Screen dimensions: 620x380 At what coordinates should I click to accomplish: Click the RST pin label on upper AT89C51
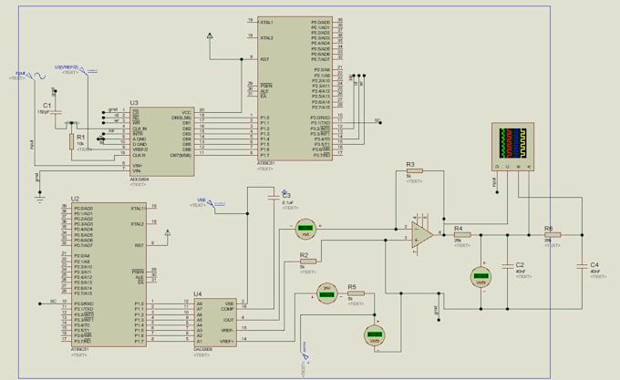[x=264, y=59]
